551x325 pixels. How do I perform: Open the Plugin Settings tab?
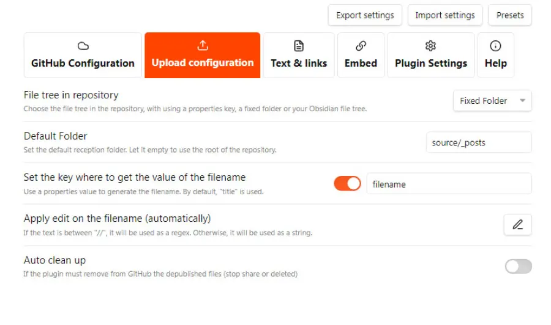430,63
